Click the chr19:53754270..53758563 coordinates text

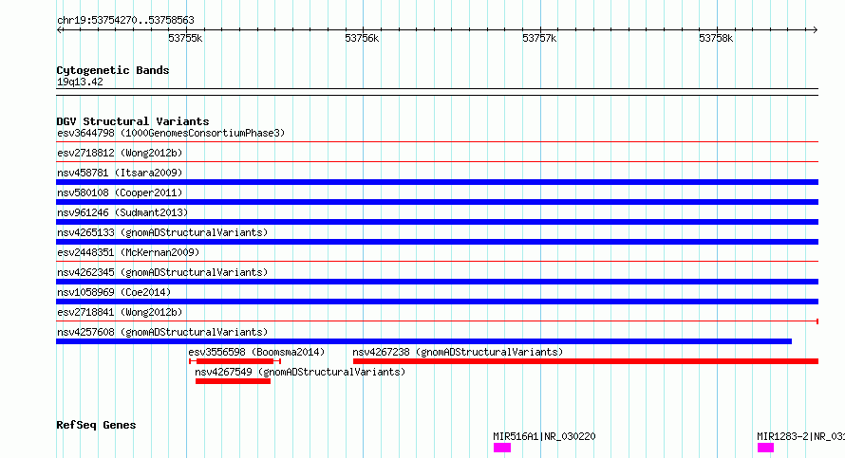click(x=125, y=21)
